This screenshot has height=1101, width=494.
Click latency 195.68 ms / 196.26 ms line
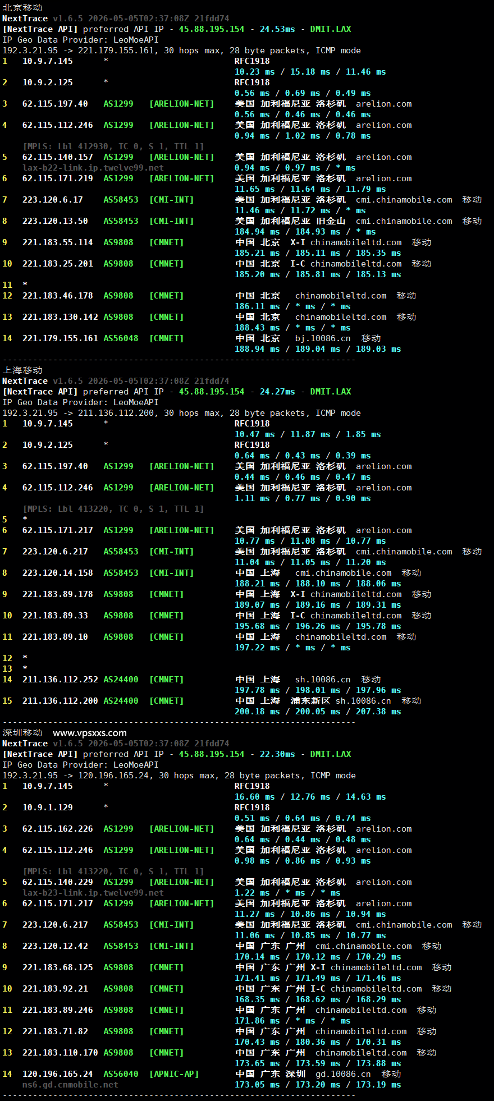point(318,626)
